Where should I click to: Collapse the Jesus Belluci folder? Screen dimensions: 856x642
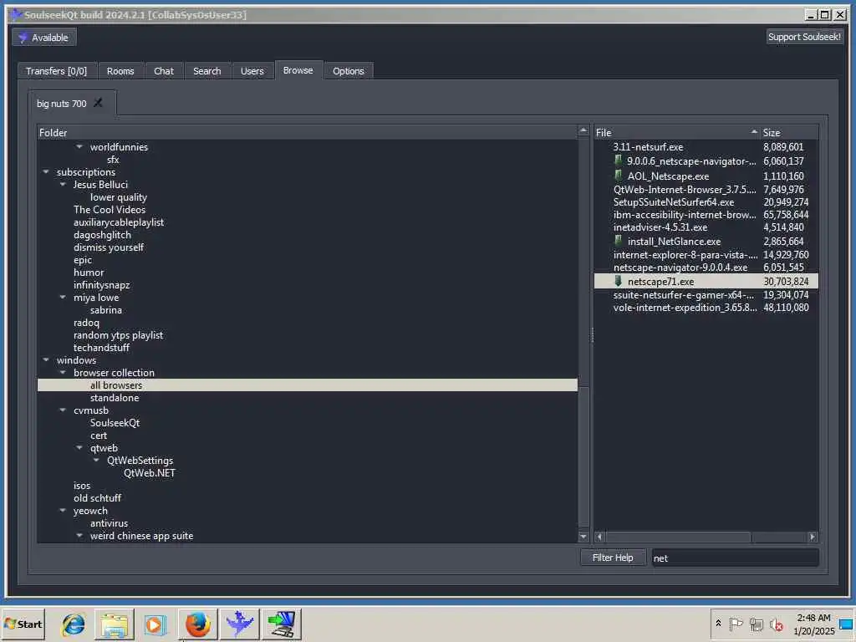click(x=63, y=185)
